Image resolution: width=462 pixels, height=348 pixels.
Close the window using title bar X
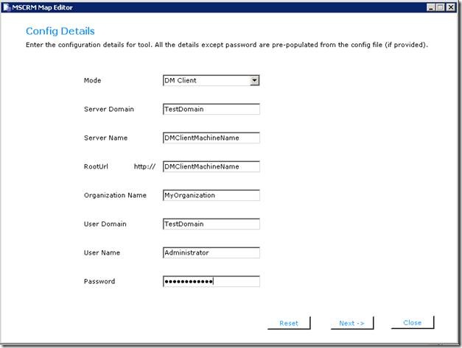(x=452, y=7)
